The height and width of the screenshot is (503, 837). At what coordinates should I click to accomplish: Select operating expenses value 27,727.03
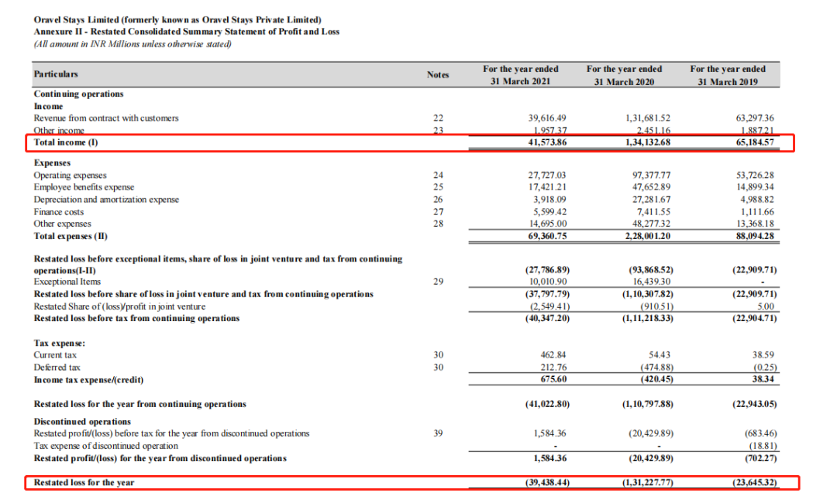[547, 176]
